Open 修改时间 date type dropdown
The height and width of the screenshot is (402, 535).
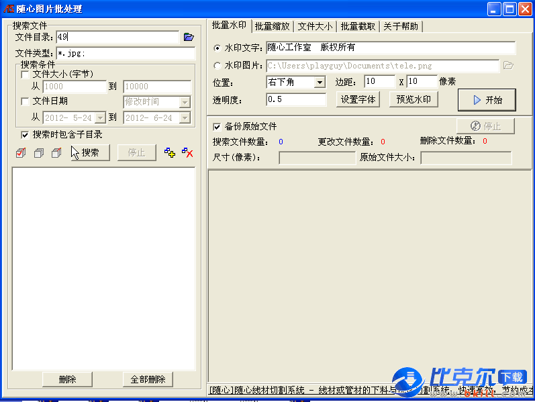pos(185,102)
